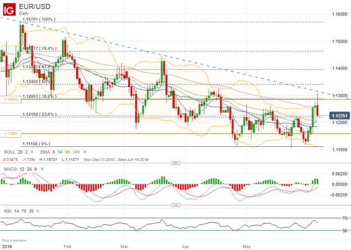The image size is (351, 250).
Task: Click the May label on time axis
Action: click(x=247, y=247)
